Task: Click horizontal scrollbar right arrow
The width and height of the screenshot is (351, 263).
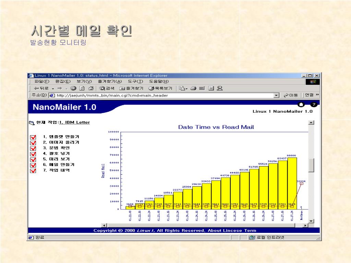Action: tap(305, 225)
